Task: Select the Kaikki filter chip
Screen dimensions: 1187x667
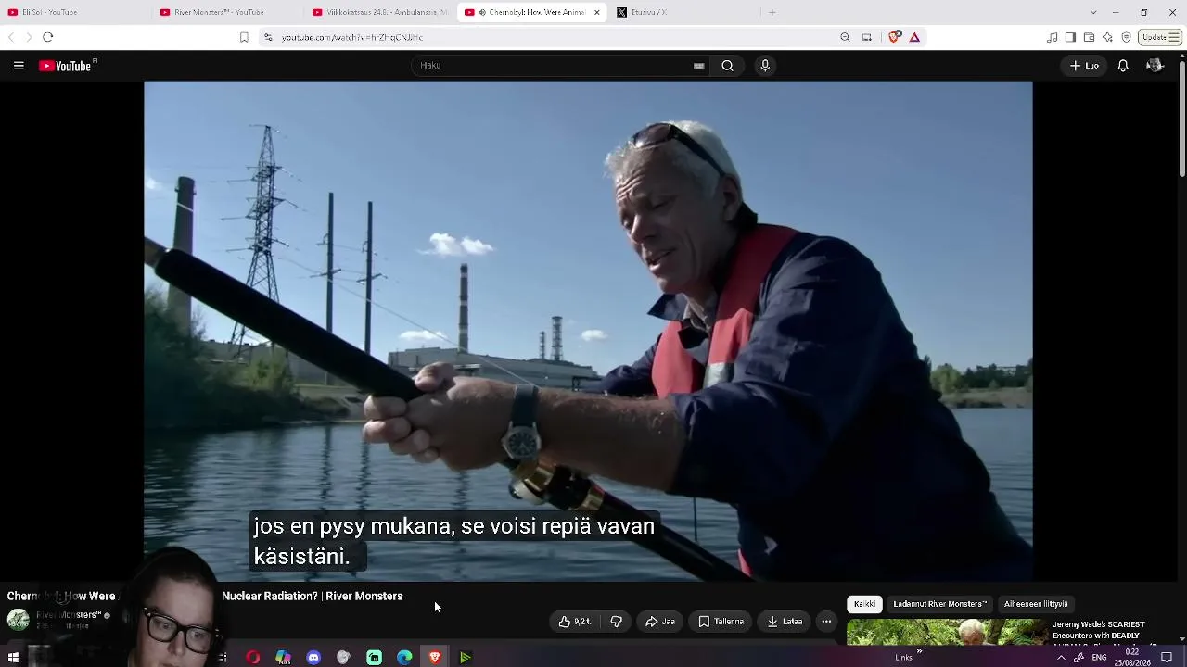Action: [x=864, y=604]
